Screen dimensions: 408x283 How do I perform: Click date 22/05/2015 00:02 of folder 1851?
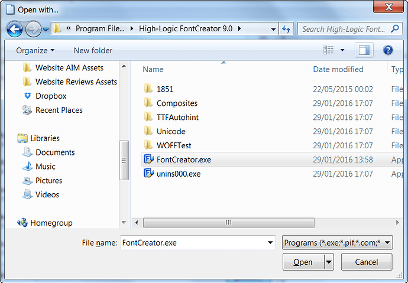coord(343,89)
